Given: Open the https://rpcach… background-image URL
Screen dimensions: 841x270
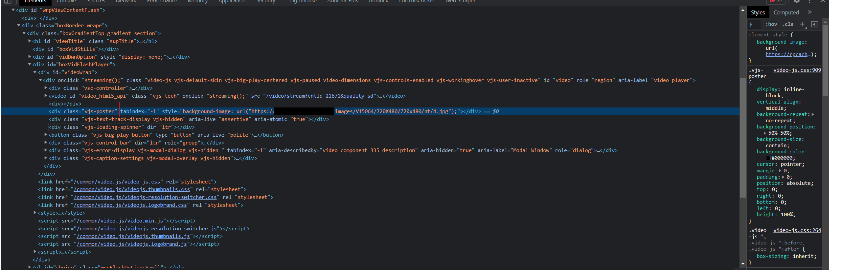Looking at the screenshot, I should pos(788,54).
